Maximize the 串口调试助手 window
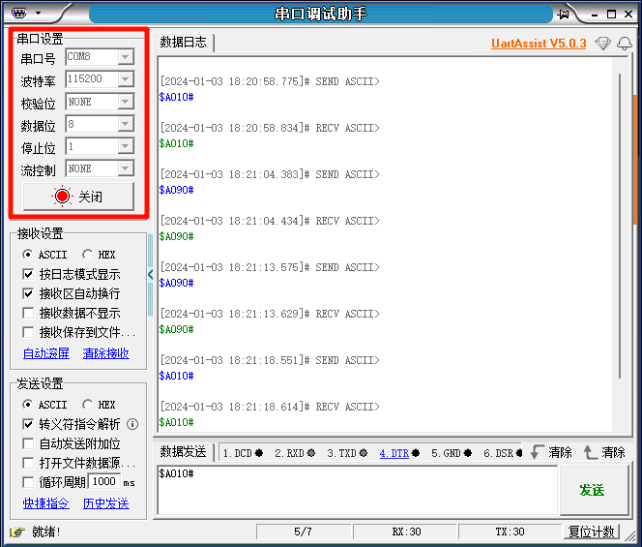 pyautogui.click(x=611, y=15)
